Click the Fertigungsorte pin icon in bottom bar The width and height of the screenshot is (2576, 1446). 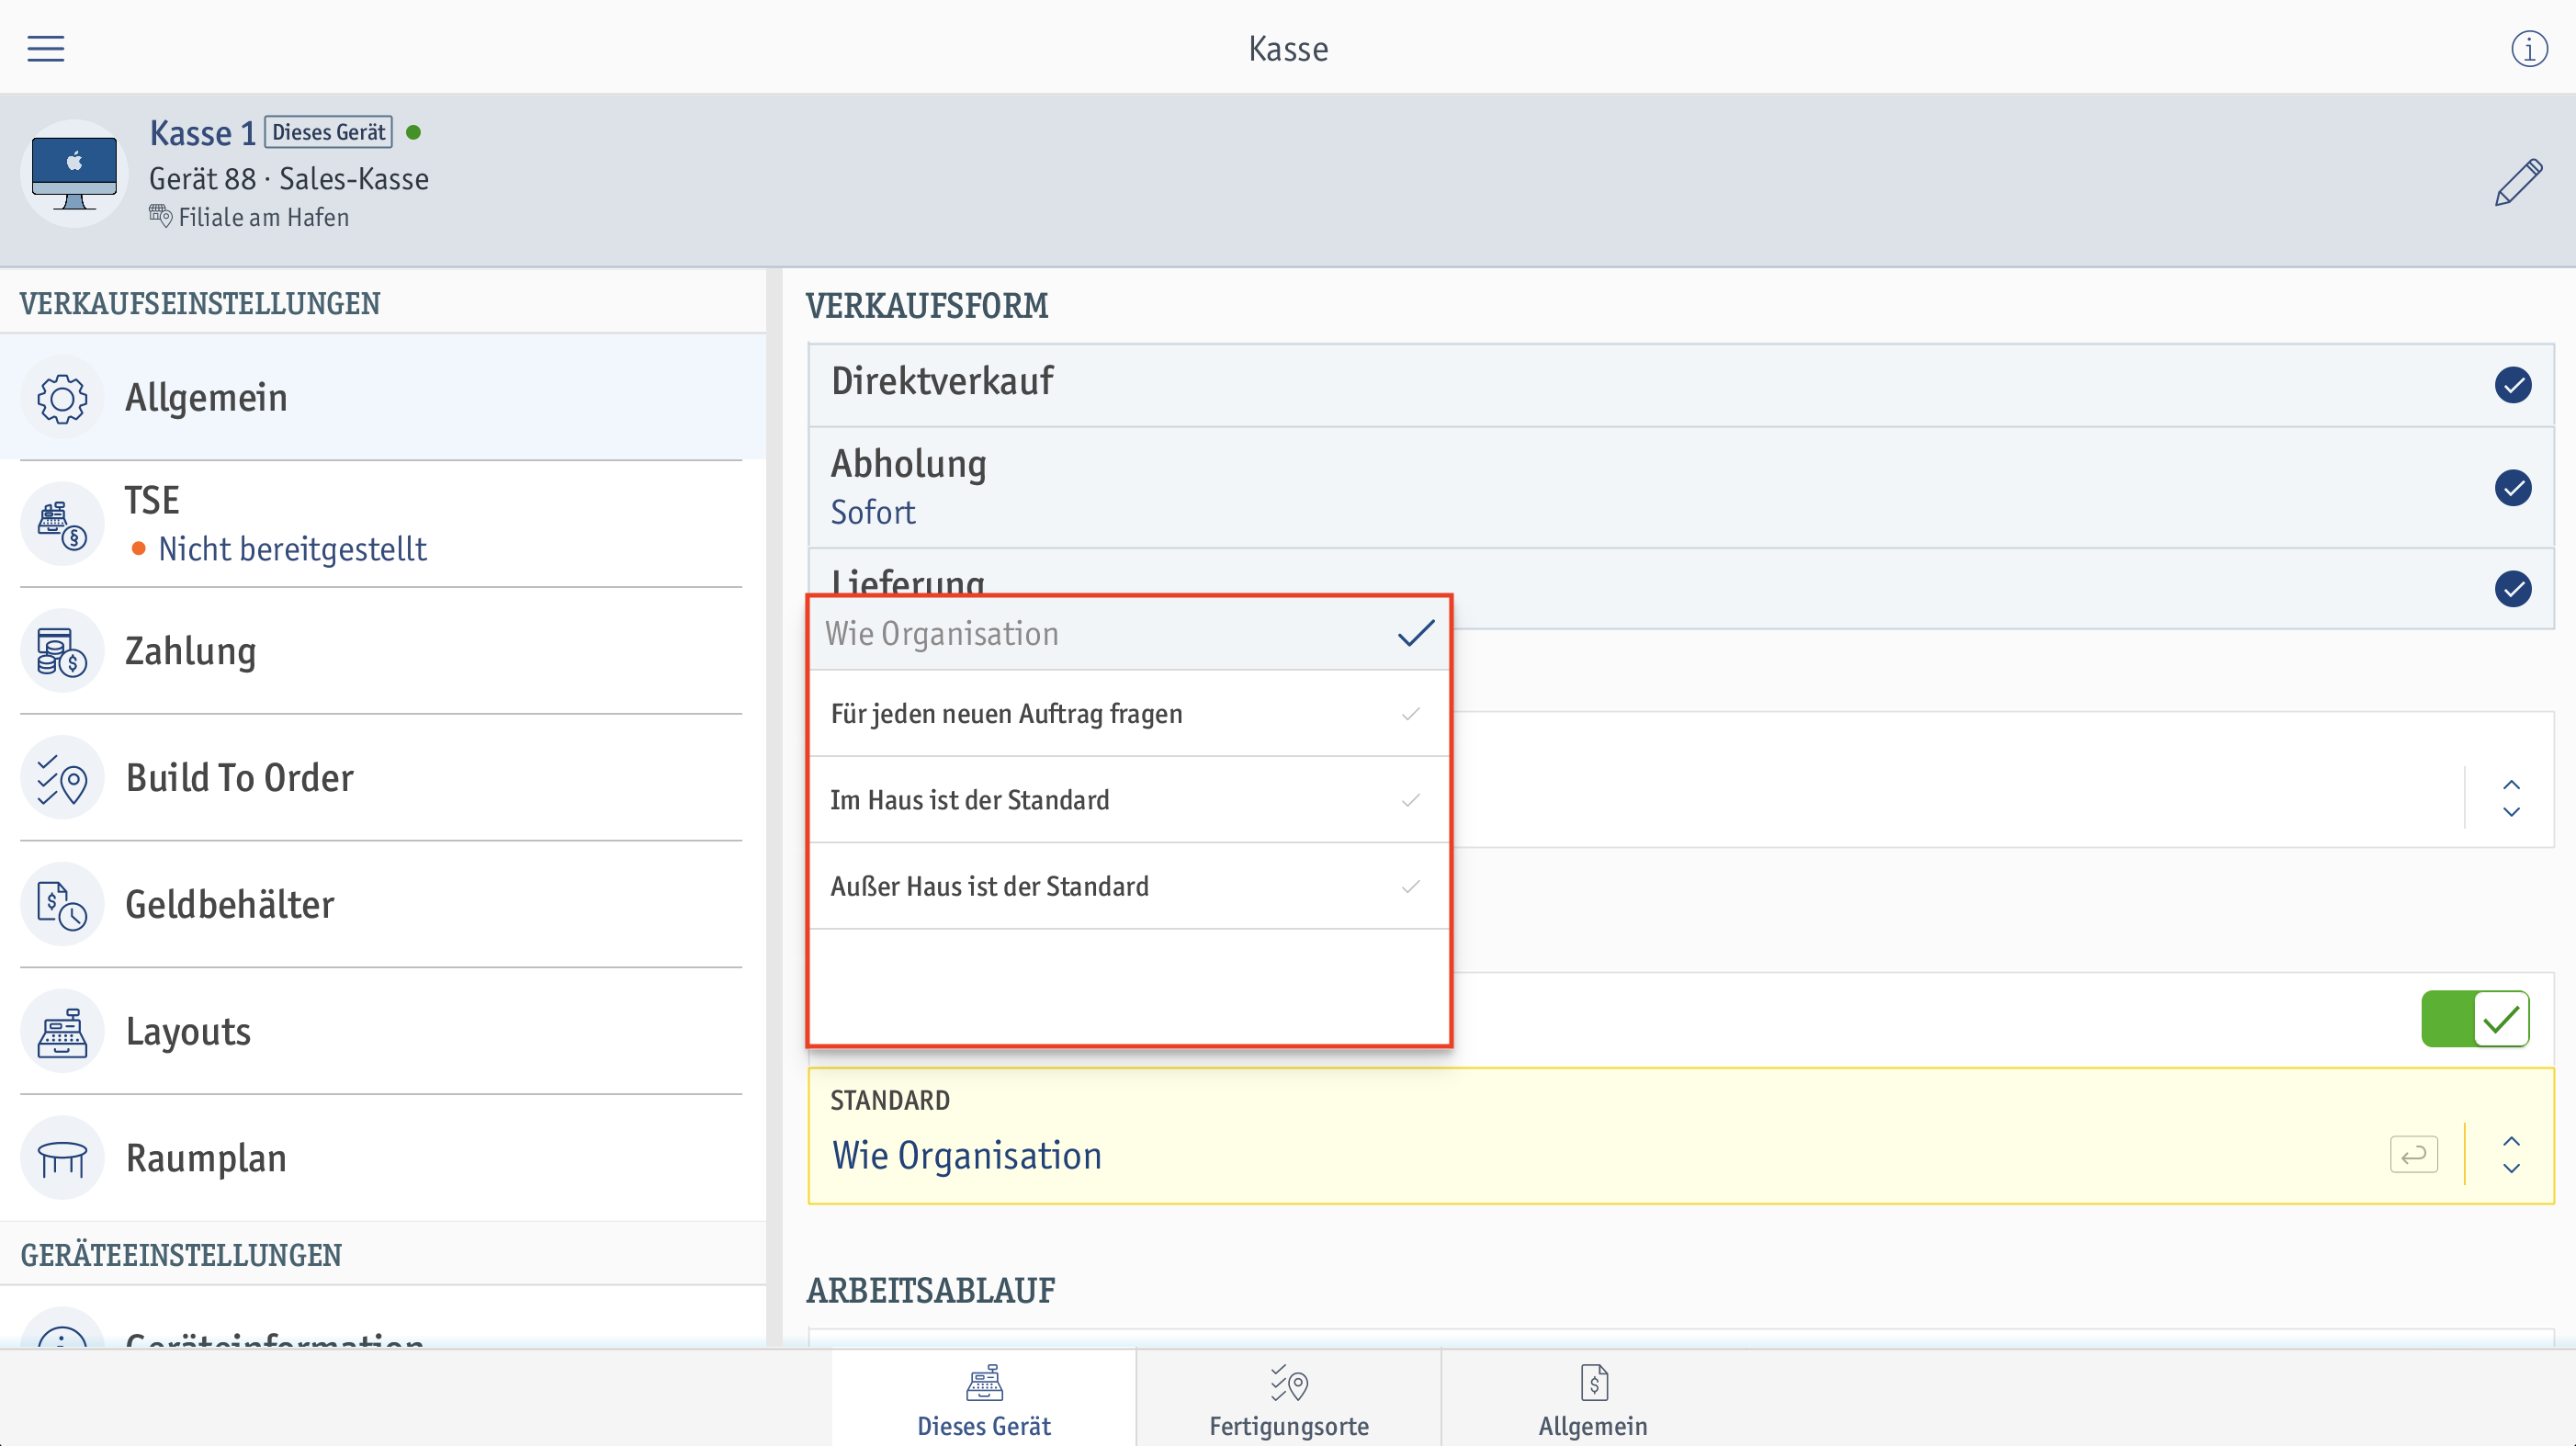(x=1289, y=1383)
